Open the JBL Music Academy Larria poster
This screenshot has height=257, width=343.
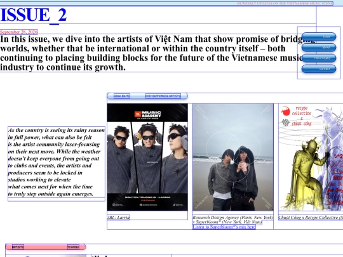pyautogui.click(x=147, y=157)
